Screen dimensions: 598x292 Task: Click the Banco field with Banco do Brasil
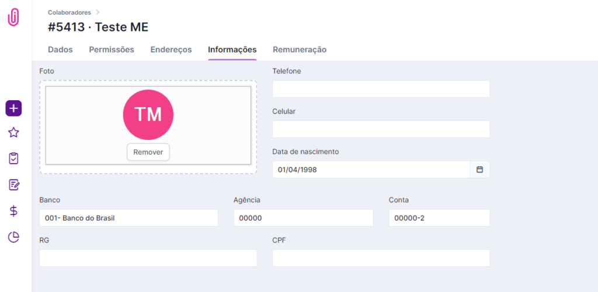tap(129, 218)
